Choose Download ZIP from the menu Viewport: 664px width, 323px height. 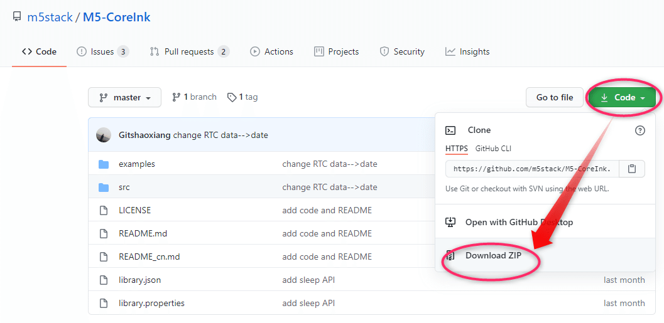coord(493,255)
